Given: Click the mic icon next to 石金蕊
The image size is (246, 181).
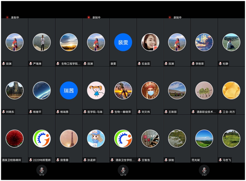Looking at the screenshot, I should click(139, 64).
